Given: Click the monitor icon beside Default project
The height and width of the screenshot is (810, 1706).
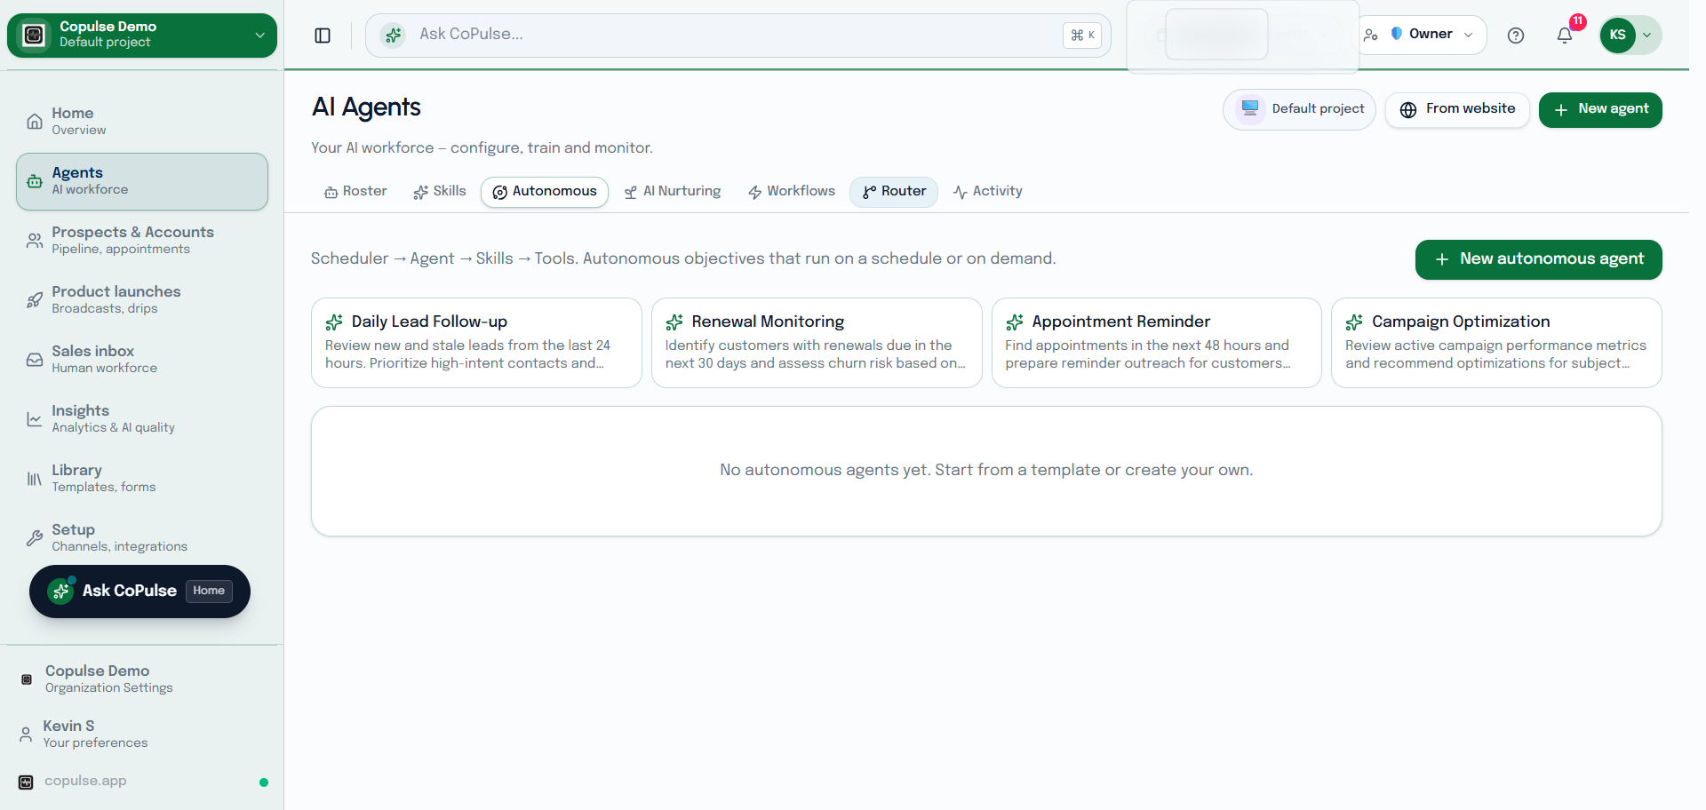Looking at the screenshot, I should pyautogui.click(x=1250, y=109).
